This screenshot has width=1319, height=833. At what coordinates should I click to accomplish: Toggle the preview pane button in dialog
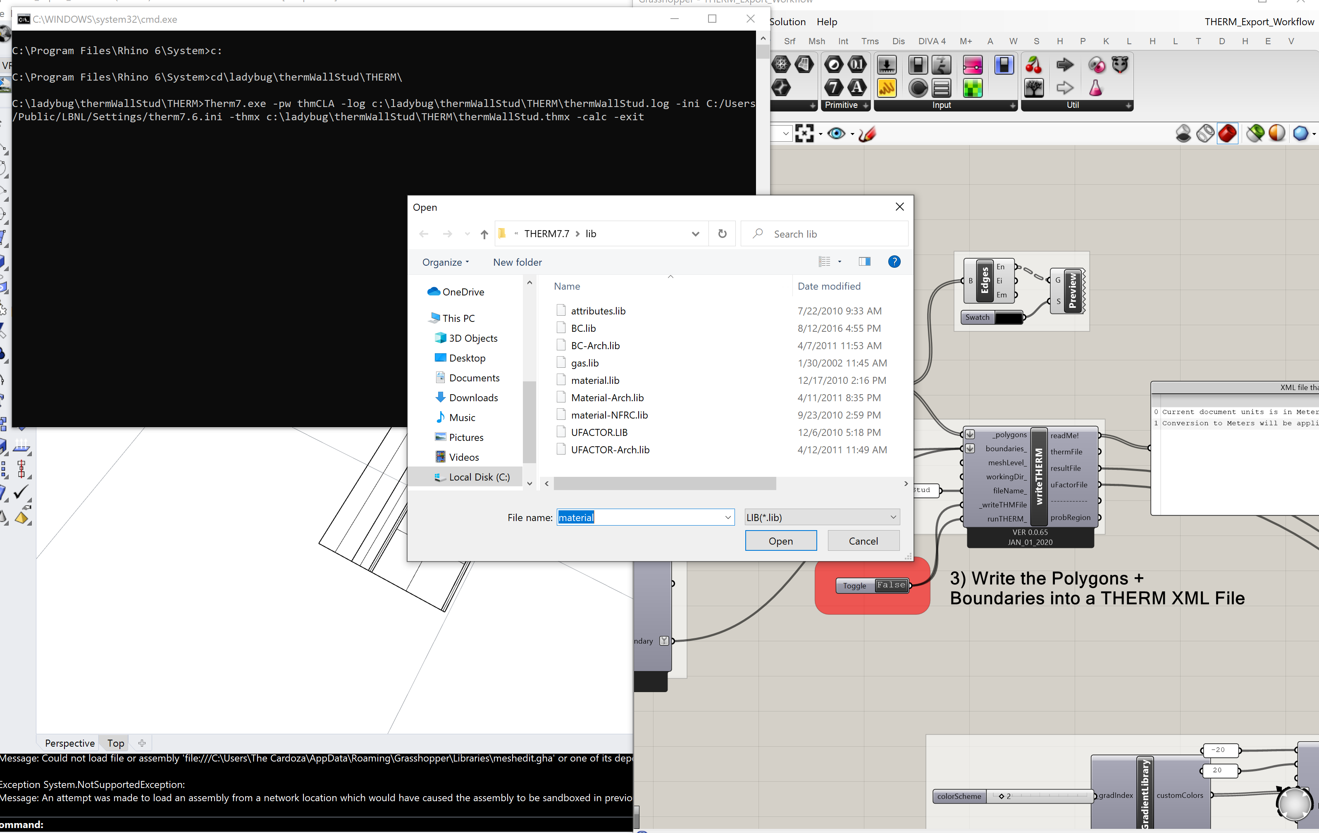(x=864, y=261)
